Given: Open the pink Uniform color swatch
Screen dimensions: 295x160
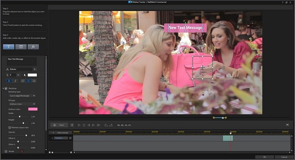Looking at the screenshot, I should [33, 109].
